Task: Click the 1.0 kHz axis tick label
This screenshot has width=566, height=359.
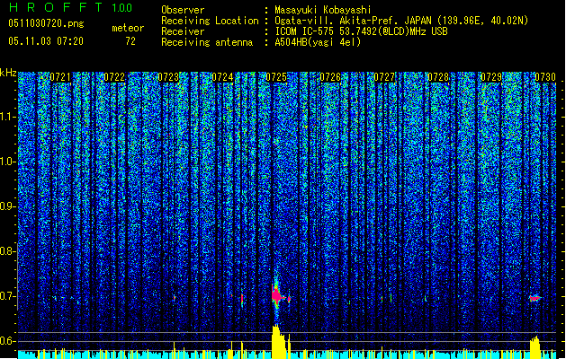Action: 8,162
